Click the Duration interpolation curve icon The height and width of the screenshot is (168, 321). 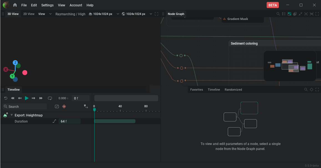54,121
